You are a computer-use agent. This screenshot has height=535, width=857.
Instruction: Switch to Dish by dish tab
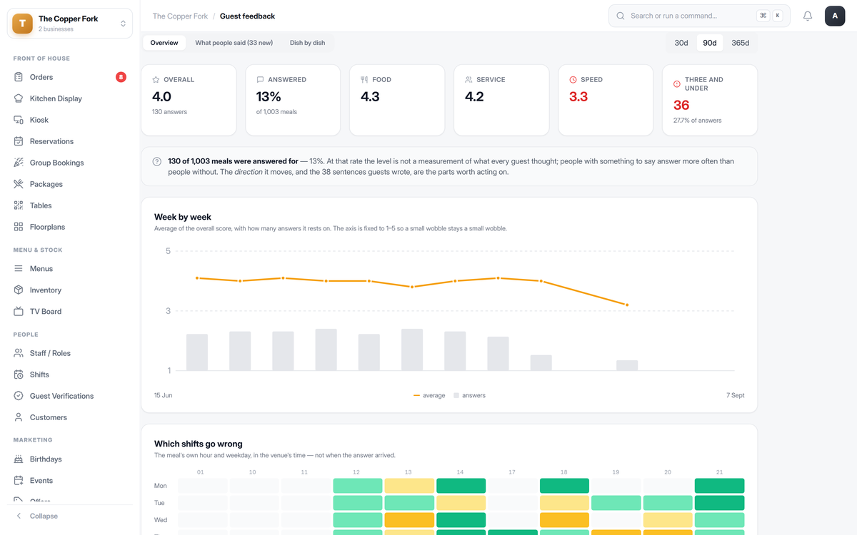point(308,43)
